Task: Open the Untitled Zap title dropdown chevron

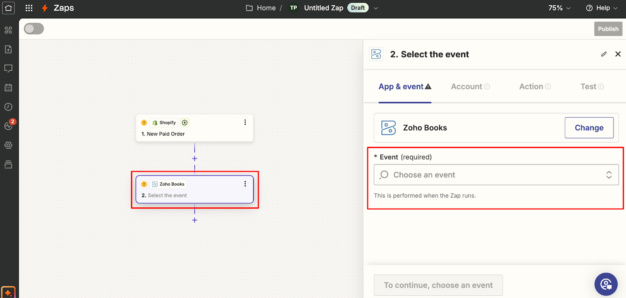Action: (x=376, y=8)
